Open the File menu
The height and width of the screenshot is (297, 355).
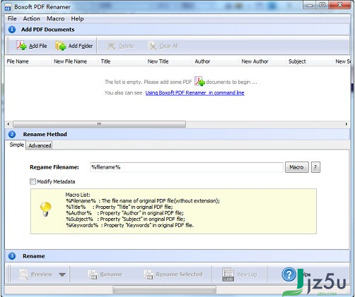(x=12, y=18)
